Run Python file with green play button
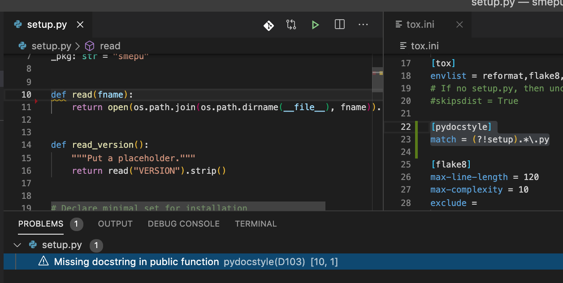Viewport: 563px width, 283px height. pos(315,25)
